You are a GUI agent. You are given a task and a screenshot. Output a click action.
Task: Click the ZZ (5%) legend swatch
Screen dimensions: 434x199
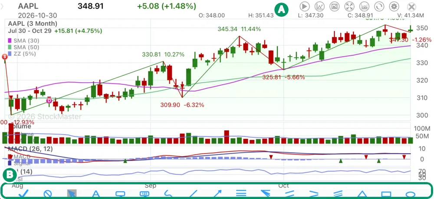pos(10,54)
